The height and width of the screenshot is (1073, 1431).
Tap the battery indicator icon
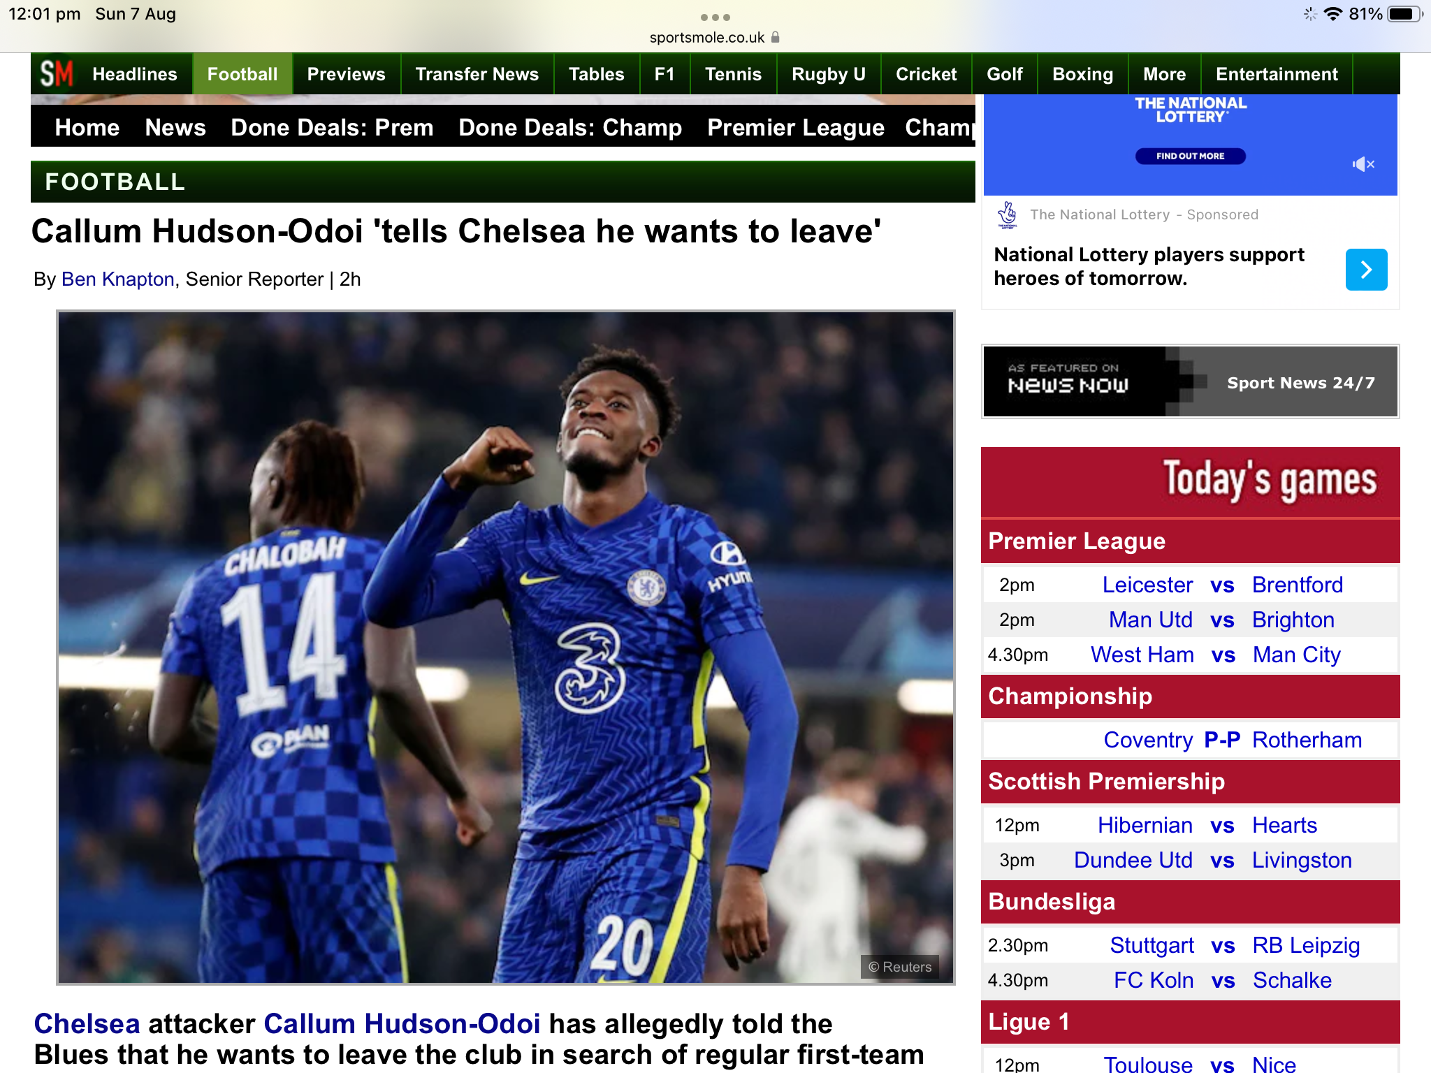pos(1405,14)
